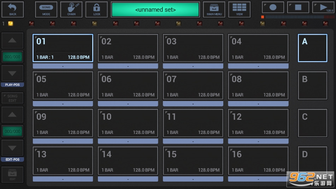Viewport: 336px width, 189px height.
Task: Click the name bar under pad 07
Action: (x=193, y=104)
